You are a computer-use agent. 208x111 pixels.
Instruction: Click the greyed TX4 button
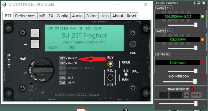click(62, 73)
